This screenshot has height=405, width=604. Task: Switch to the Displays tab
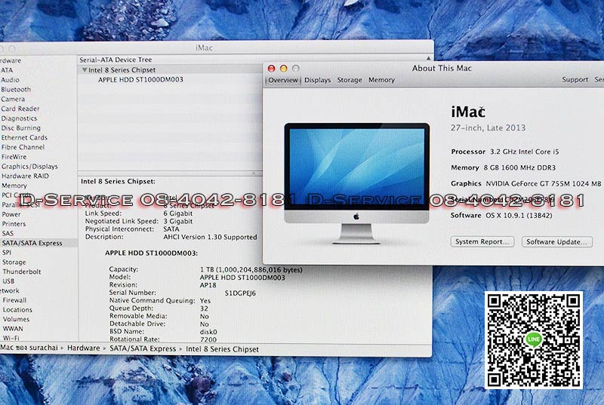point(317,80)
